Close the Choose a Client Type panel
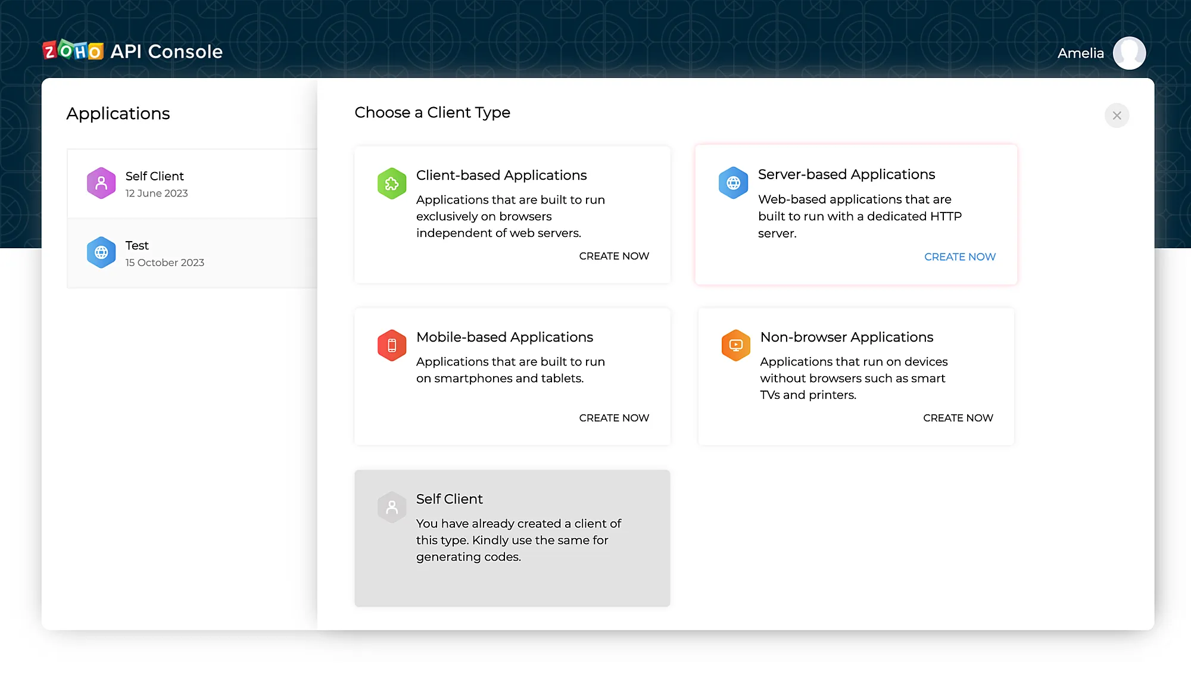 1117,115
